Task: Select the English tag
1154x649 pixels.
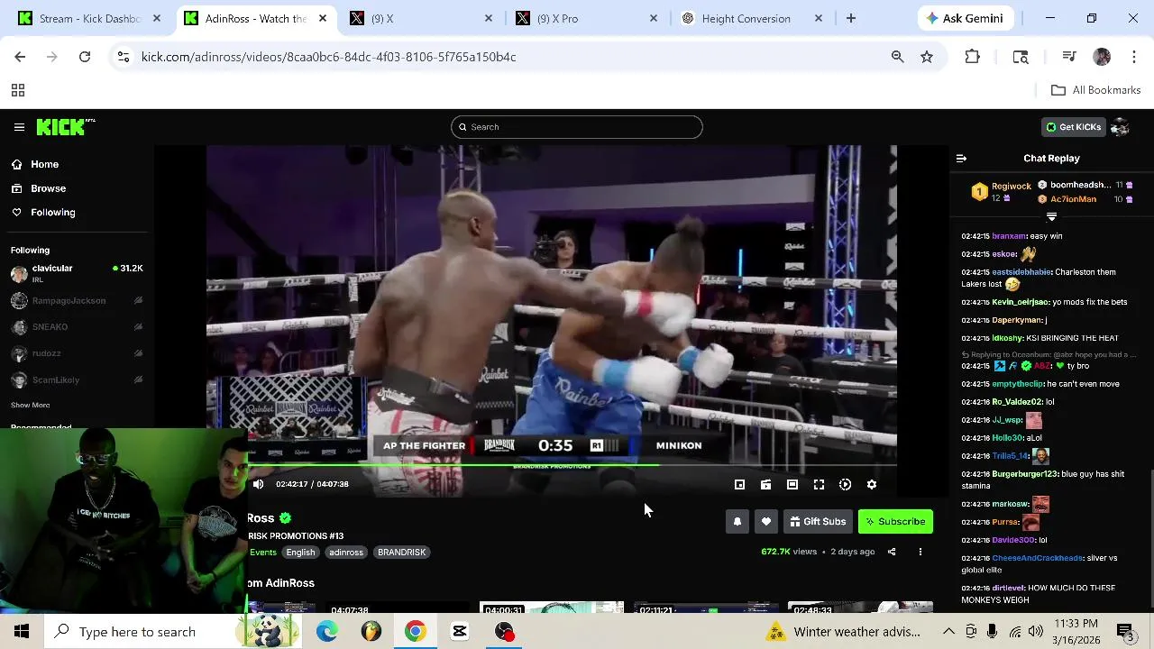Action: (301, 553)
